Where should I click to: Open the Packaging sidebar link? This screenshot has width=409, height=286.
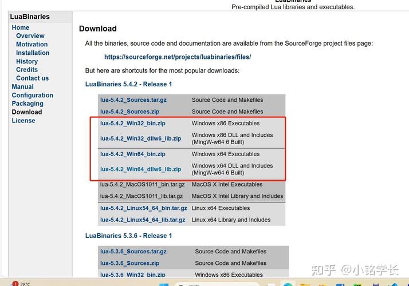click(27, 104)
